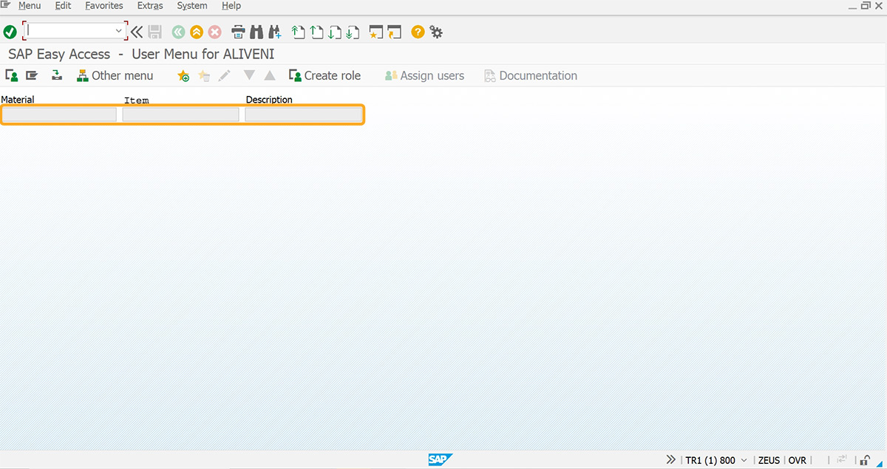The image size is (887, 469).
Task: Click the green Enter checkmark icon
Action: [10, 32]
